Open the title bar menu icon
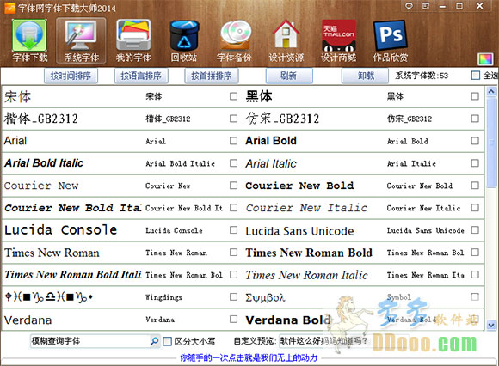The width and height of the screenshot is (499, 366). click(426, 6)
